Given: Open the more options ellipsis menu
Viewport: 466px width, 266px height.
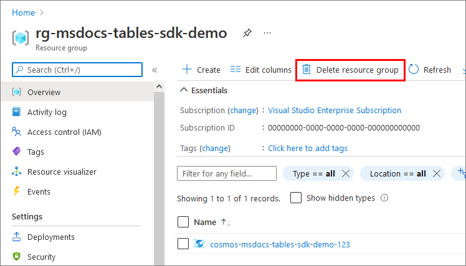Looking at the screenshot, I should [x=267, y=32].
